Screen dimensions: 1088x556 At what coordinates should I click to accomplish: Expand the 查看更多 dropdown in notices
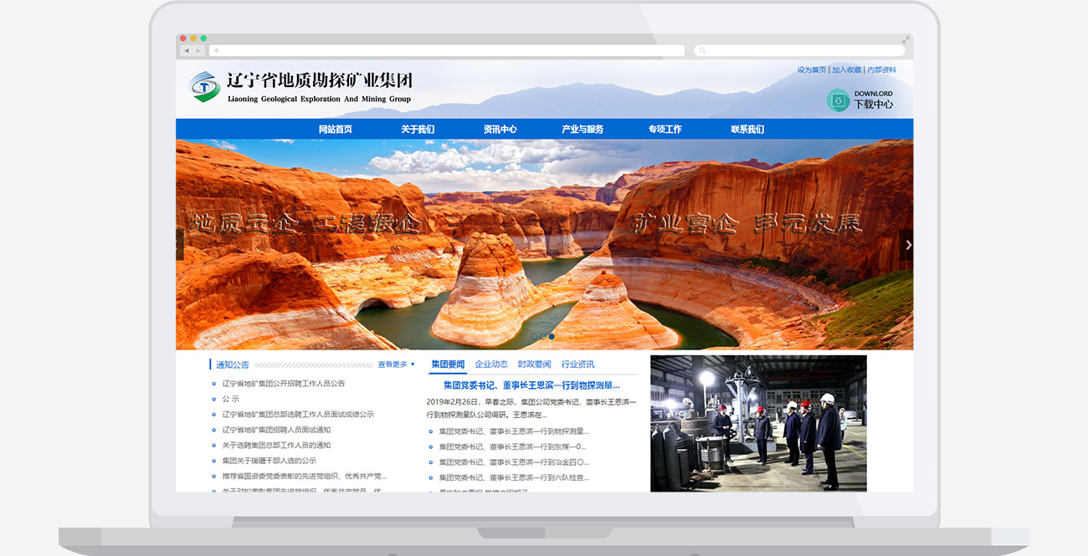pyautogui.click(x=397, y=365)
